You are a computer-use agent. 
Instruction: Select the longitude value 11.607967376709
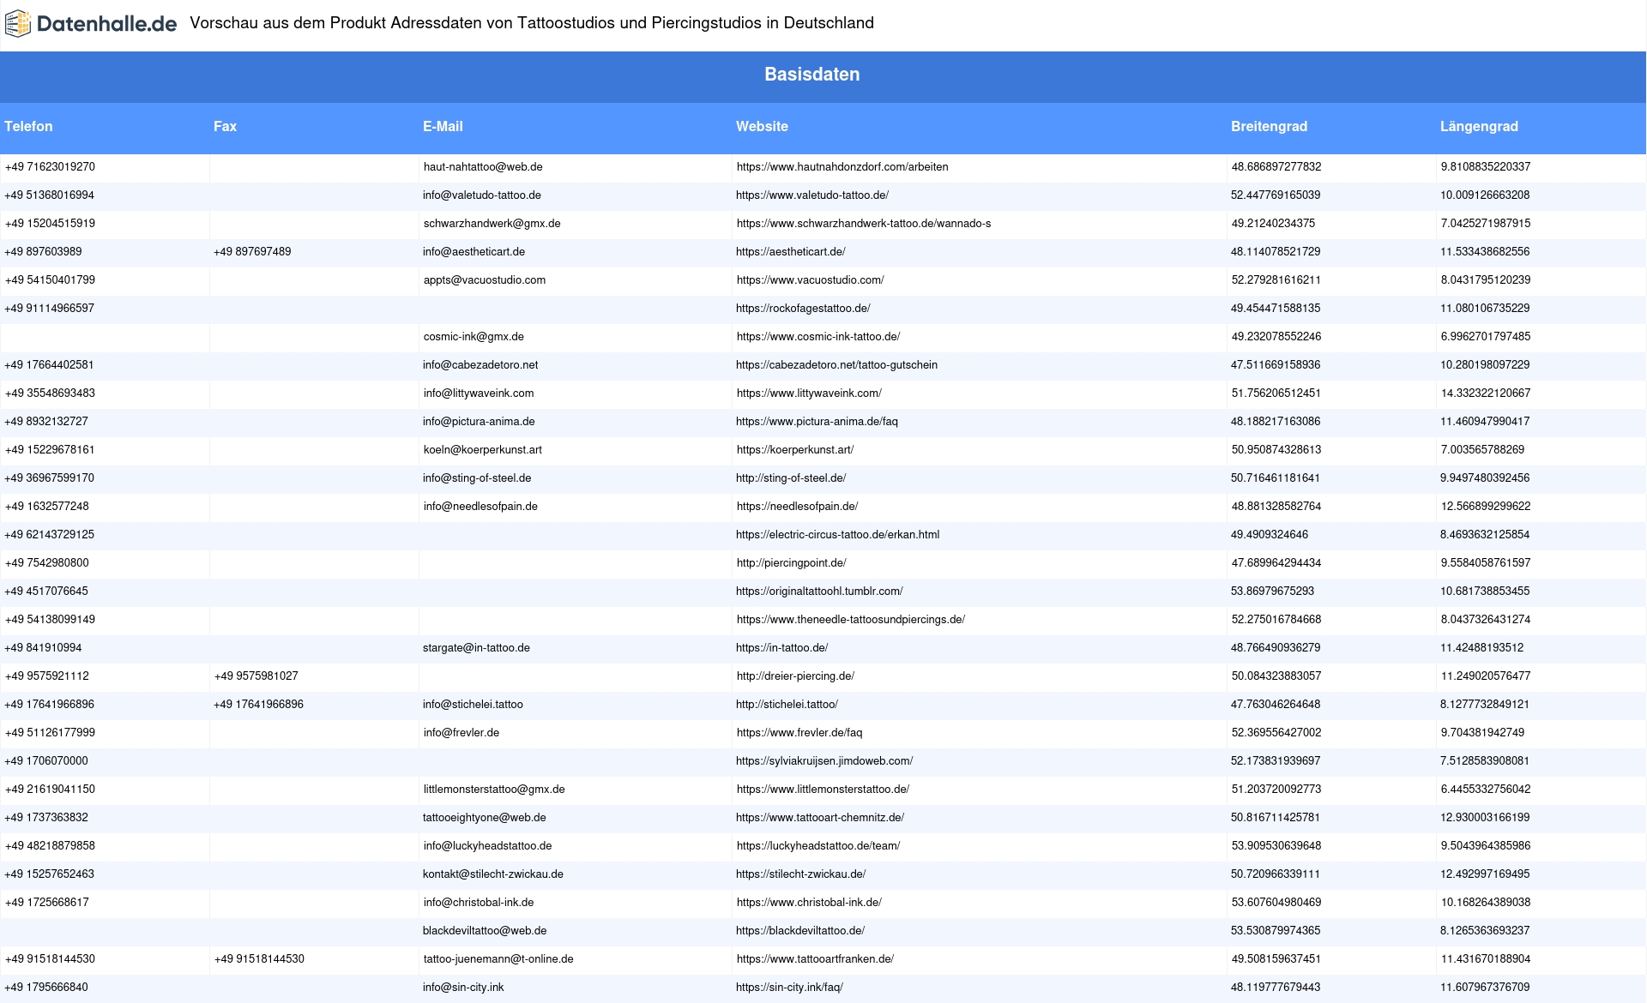(1485, 988)
